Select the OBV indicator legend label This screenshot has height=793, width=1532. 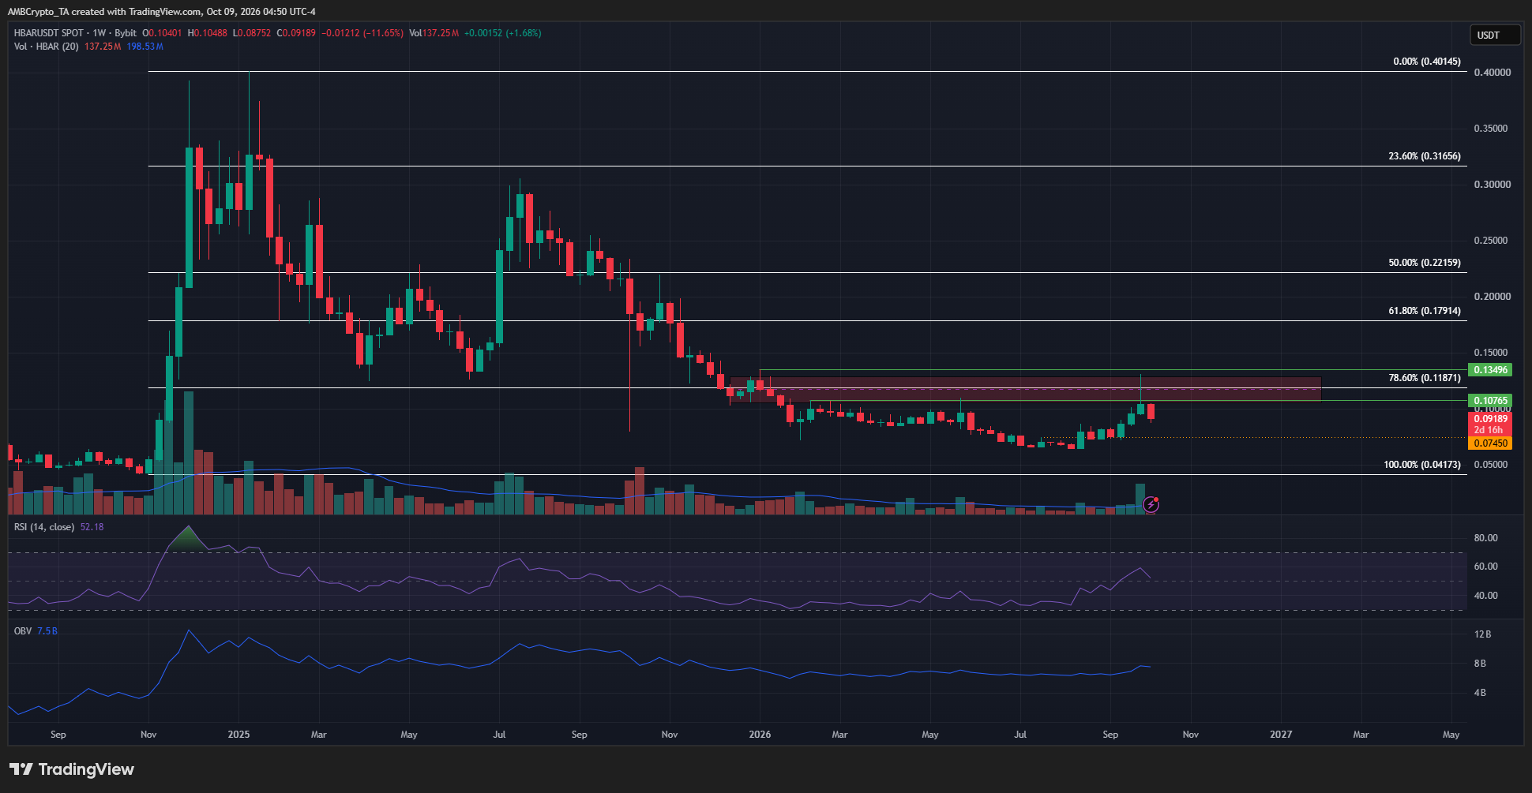click(x=23, y=631)
